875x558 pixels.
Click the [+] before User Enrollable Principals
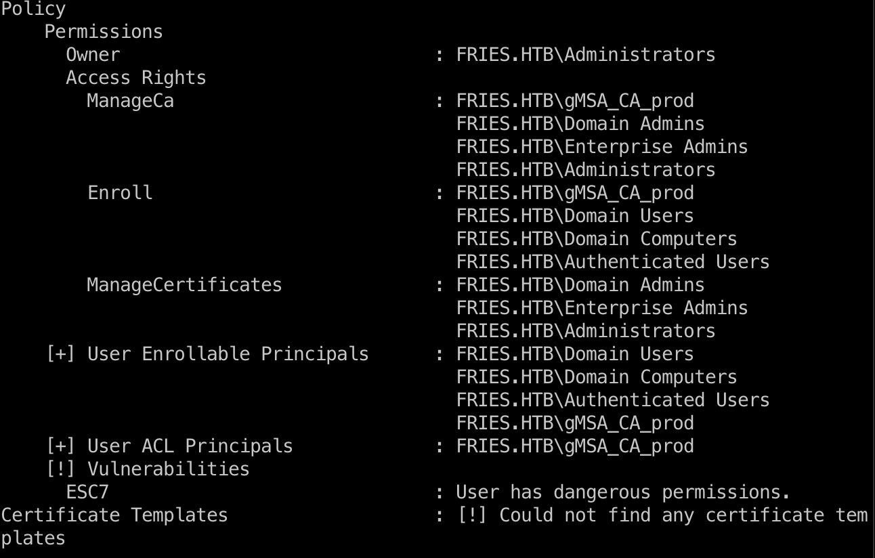click(60, 353)
